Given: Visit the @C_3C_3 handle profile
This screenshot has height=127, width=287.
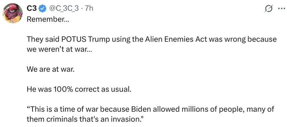Looking at the screenshot, I should [x=65, y=9].
